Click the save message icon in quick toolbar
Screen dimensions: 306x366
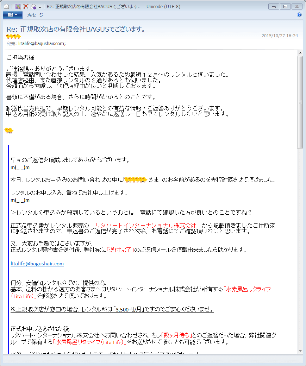18,7
